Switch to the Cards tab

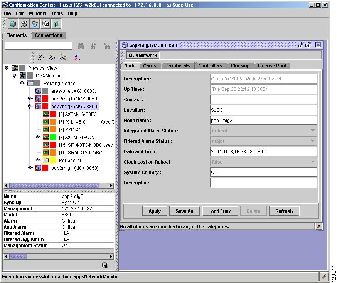[x=150, y=66]
